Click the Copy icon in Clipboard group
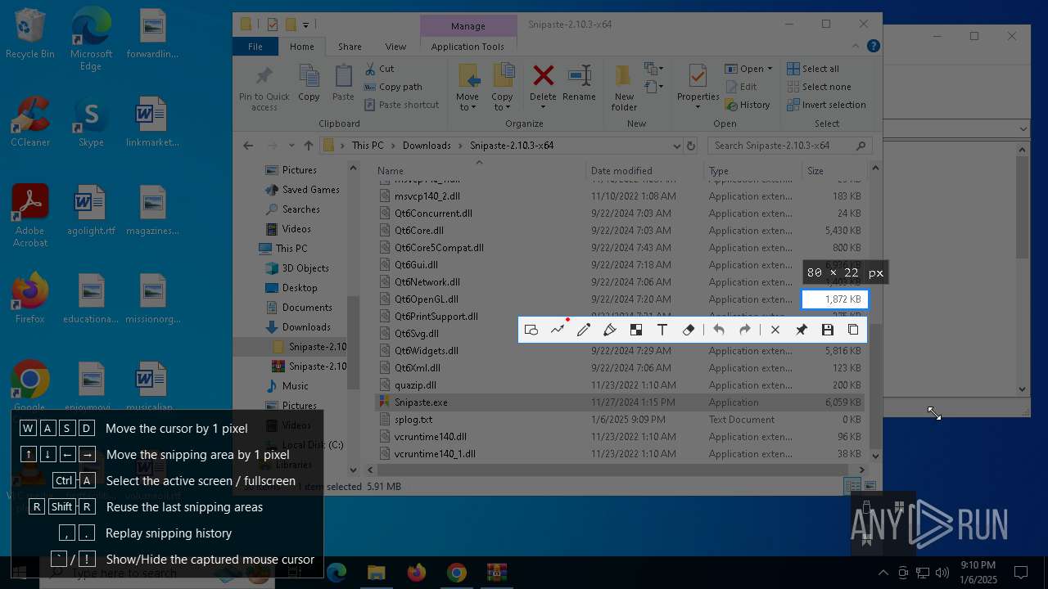Image resolution: width=1048 pixels, height=589 pixels. (309, 83)
